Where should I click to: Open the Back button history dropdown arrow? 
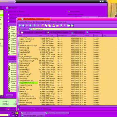[x=25, y=27]
